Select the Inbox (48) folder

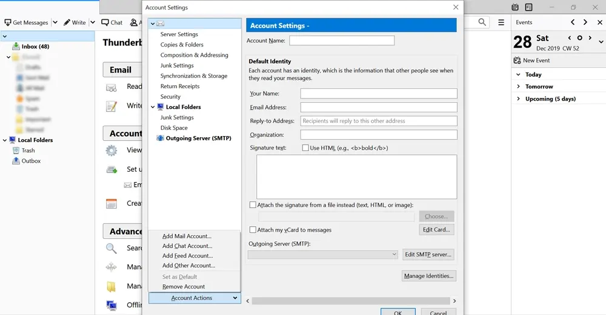[36, 47]
